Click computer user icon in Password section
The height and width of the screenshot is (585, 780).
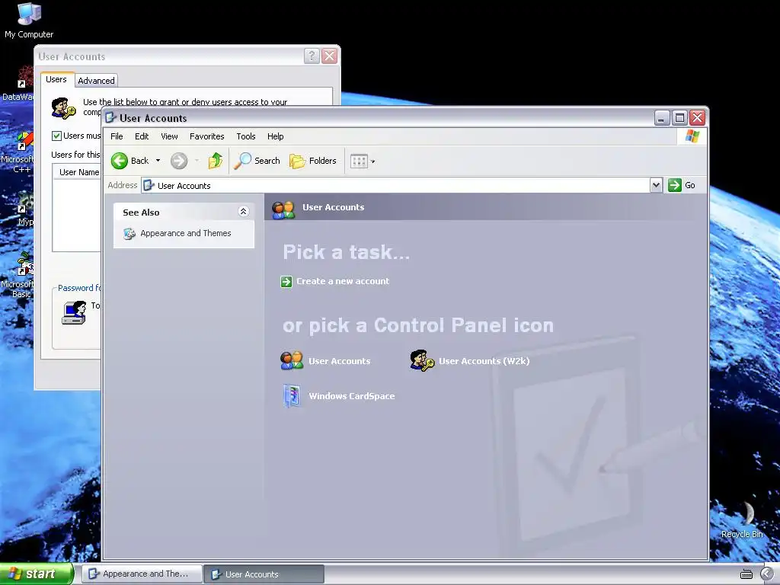(74, 312)
